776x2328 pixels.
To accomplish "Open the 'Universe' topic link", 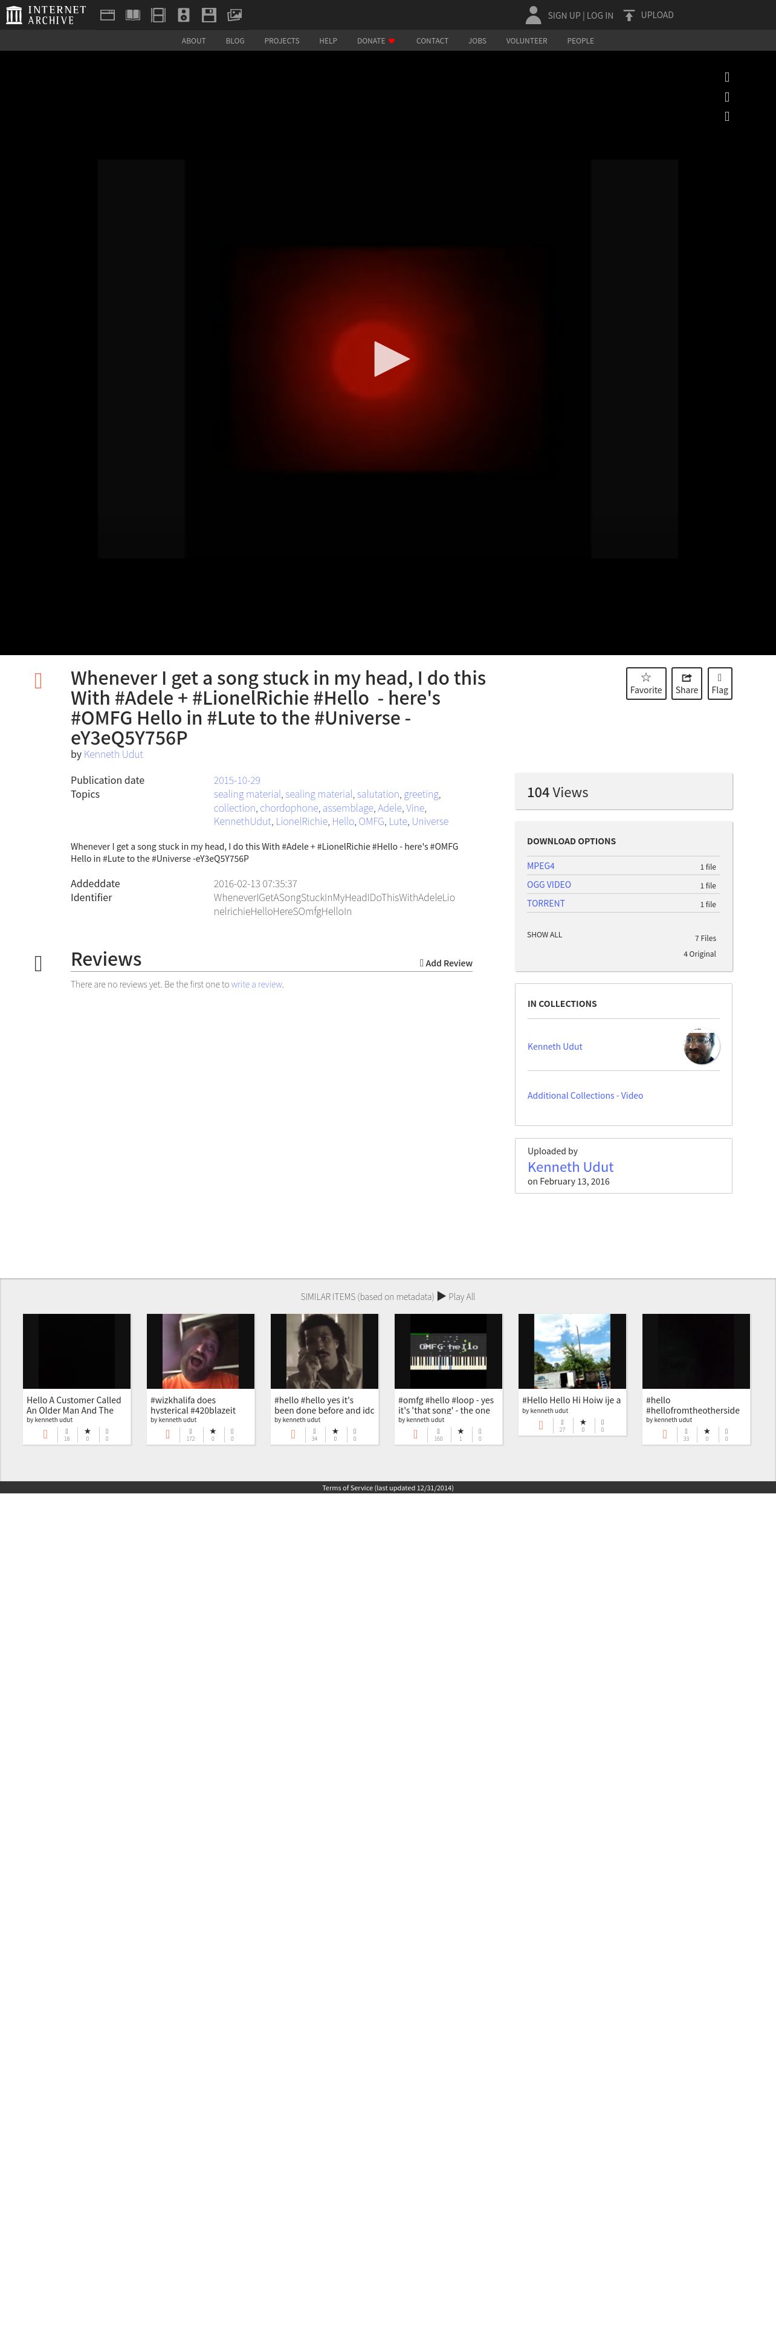I will [x=430, y=821].
